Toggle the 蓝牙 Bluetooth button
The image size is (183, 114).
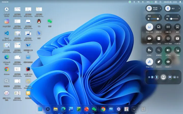[x=168, y=8]
